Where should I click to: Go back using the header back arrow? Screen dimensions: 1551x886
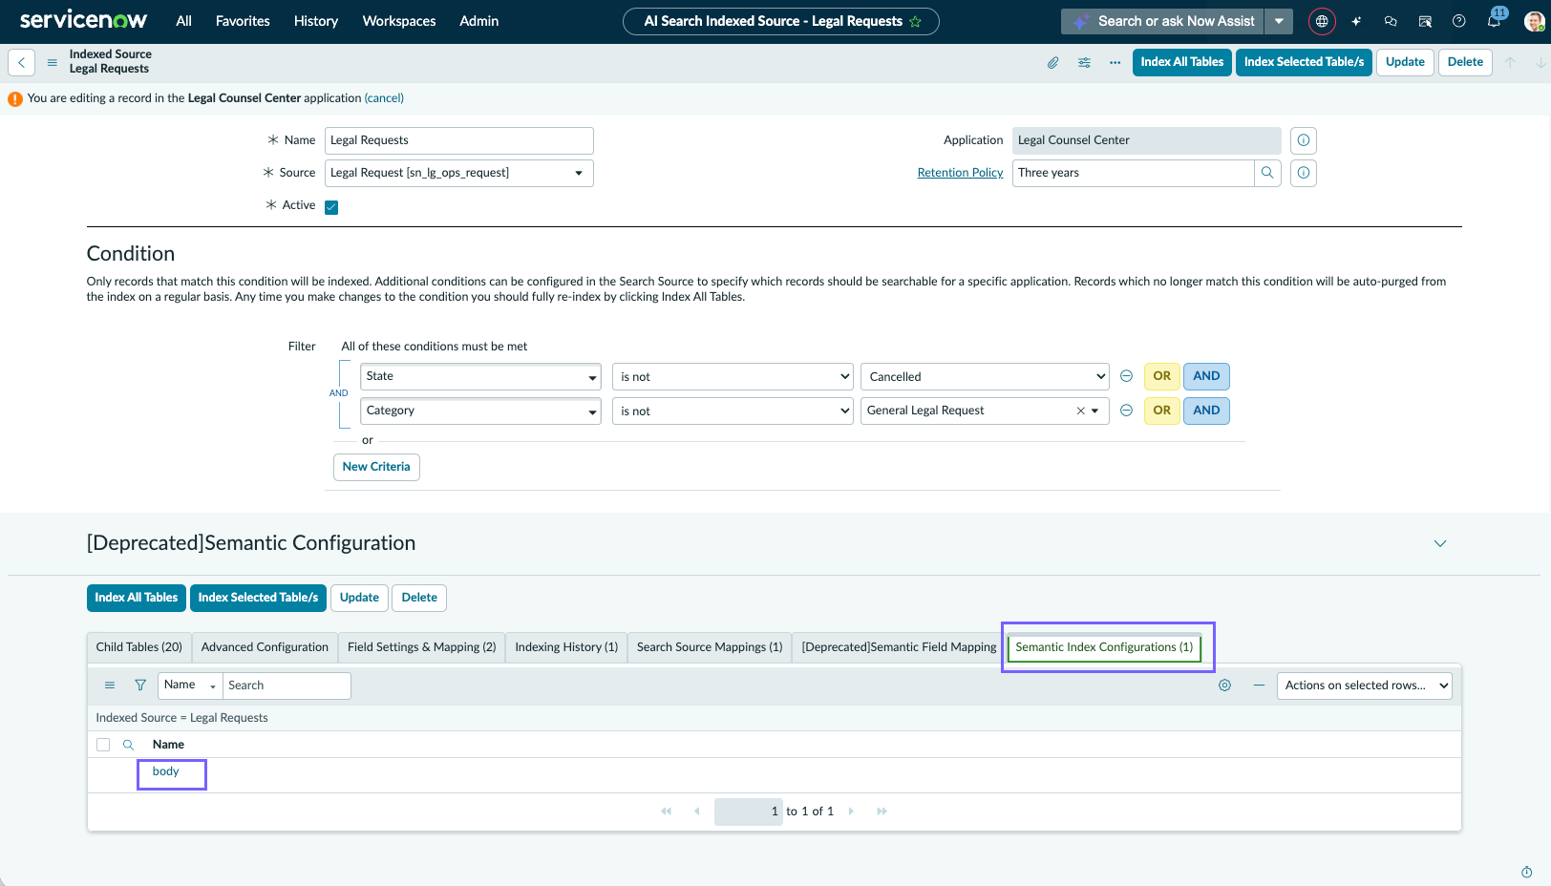[21, 62]
